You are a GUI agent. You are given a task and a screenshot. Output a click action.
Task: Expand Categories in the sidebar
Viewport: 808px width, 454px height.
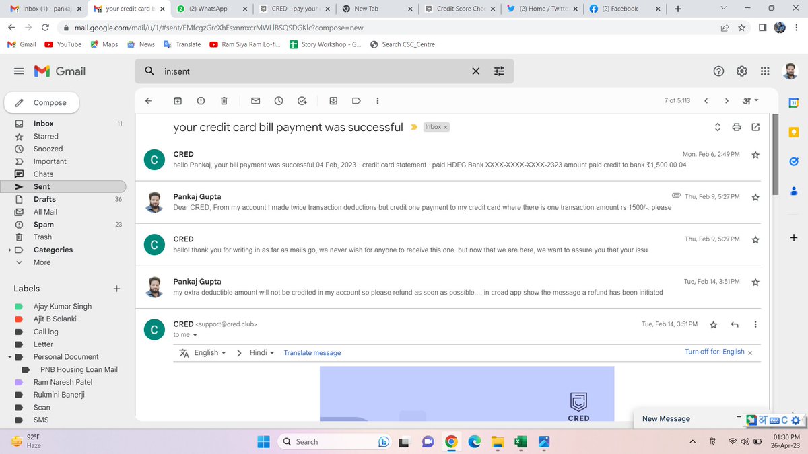9,250
